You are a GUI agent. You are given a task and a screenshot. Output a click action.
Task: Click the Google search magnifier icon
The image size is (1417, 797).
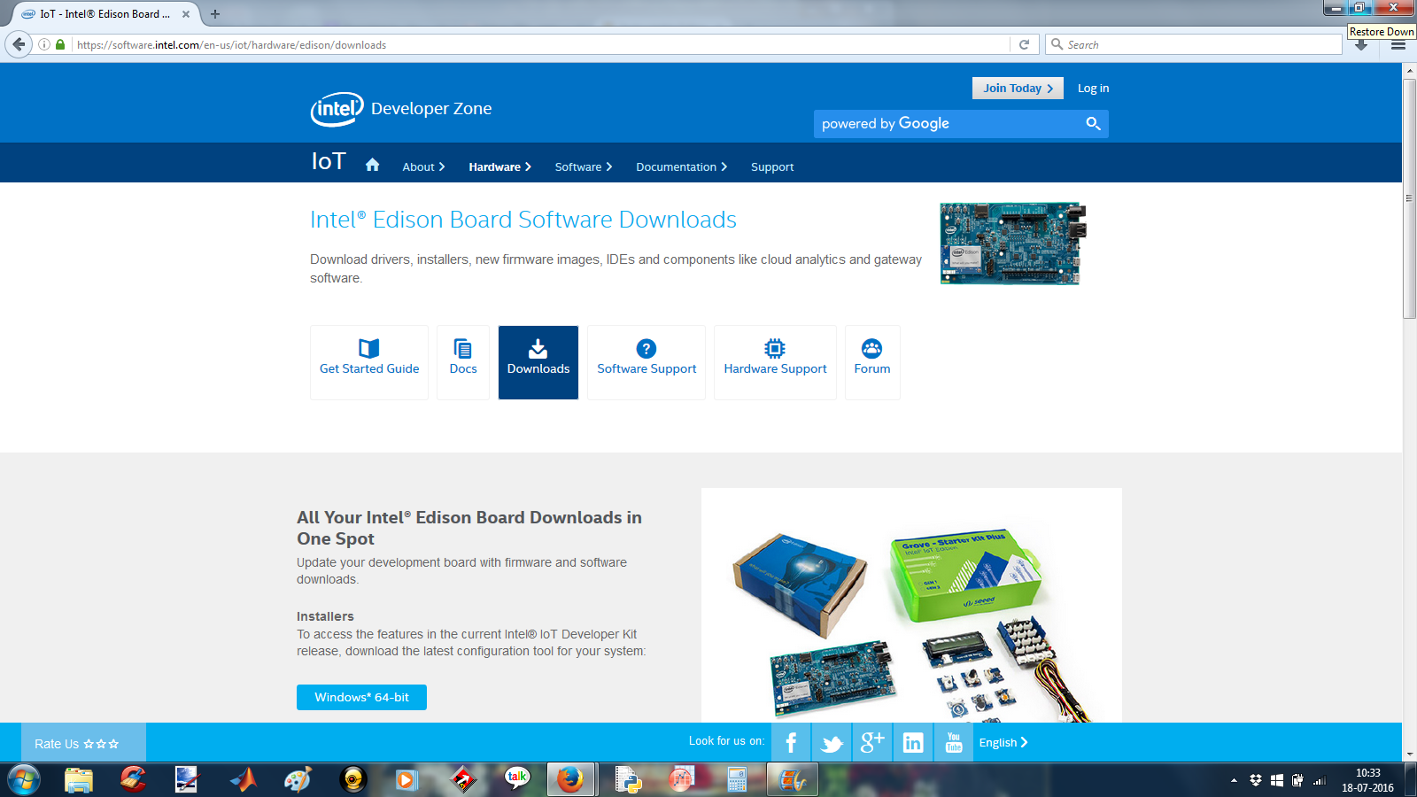[1093, 124]
